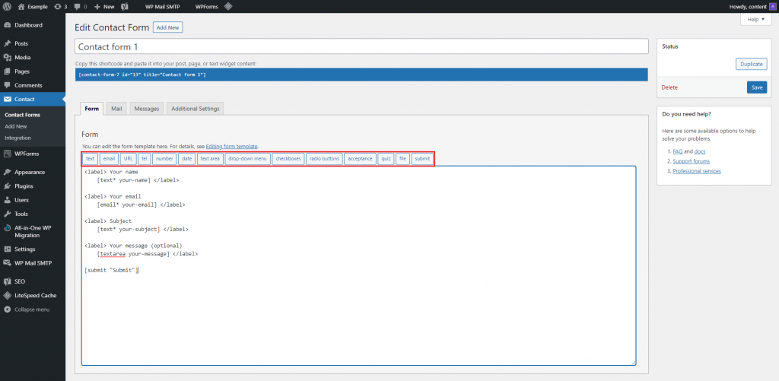
Task: Open the Editing form template link
Action: 231,147
